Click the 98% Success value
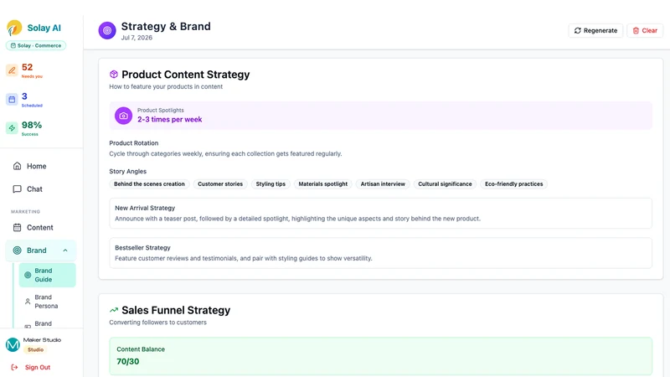Image resolution: width=670 pixels, height=377 pixels. click(x=32, y=125)
